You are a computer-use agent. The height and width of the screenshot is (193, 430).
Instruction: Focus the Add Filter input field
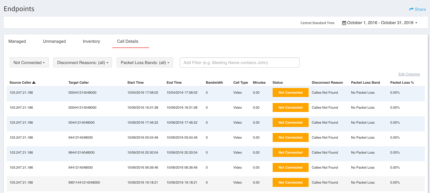(x=240, y=63)
